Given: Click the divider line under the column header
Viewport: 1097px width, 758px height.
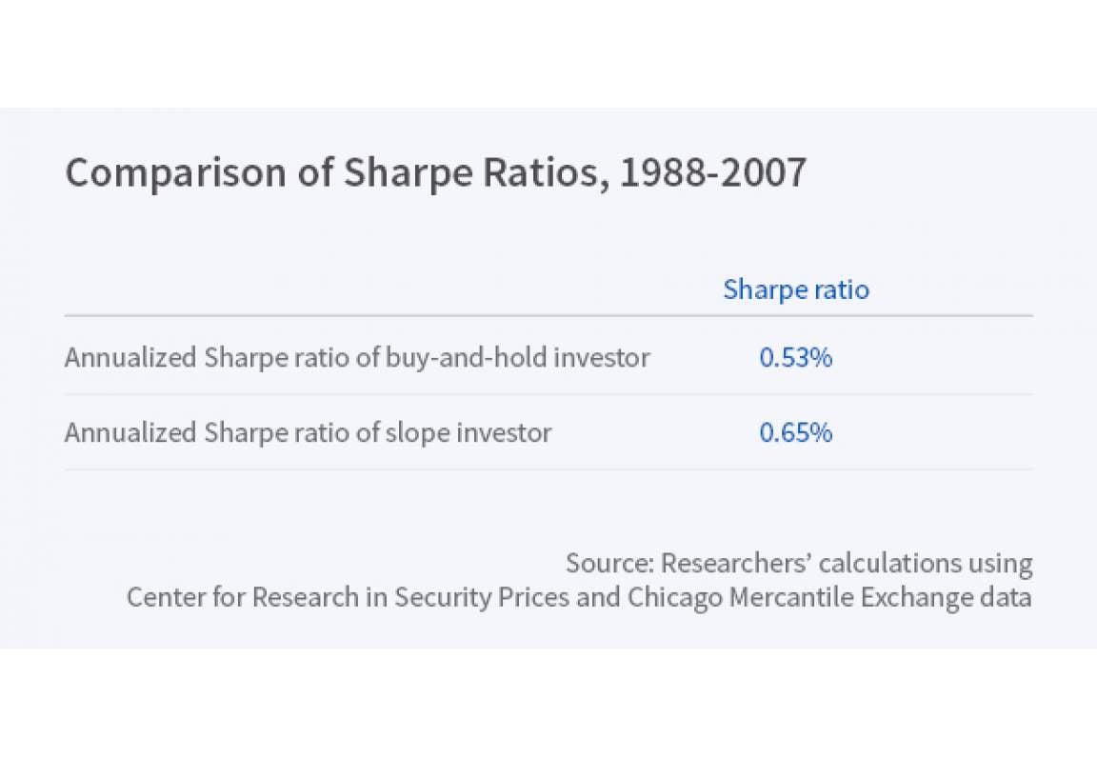Looking at the screenshot, I should 548,316.
